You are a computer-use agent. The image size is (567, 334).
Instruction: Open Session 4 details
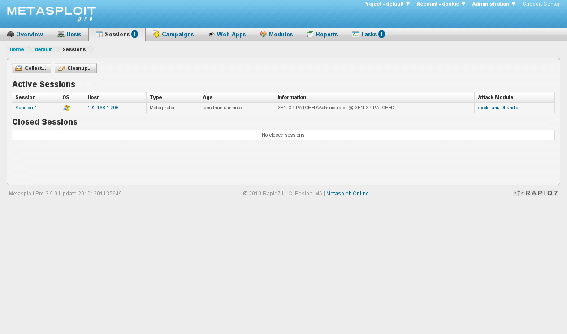click(x=26, y=108)
